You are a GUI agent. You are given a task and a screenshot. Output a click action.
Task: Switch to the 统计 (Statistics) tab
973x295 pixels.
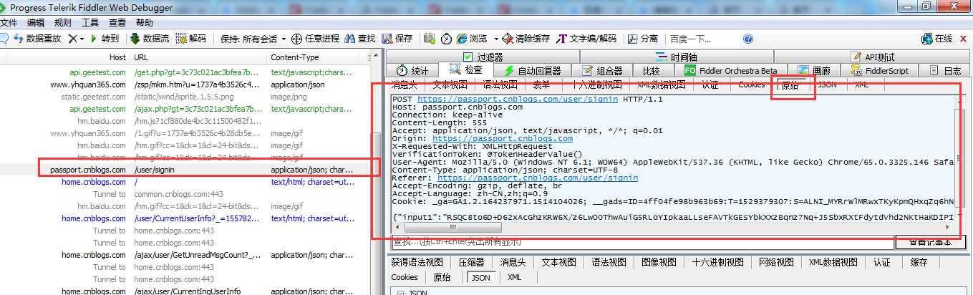coord(412,70)
